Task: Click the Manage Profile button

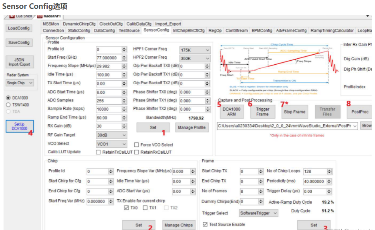Action: point(192,127)
